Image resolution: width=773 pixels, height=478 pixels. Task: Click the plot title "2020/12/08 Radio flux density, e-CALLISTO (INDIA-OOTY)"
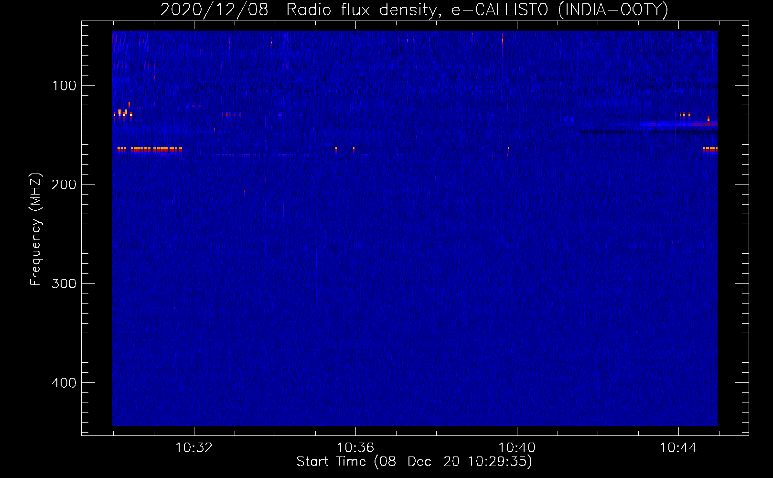(414, 10)
